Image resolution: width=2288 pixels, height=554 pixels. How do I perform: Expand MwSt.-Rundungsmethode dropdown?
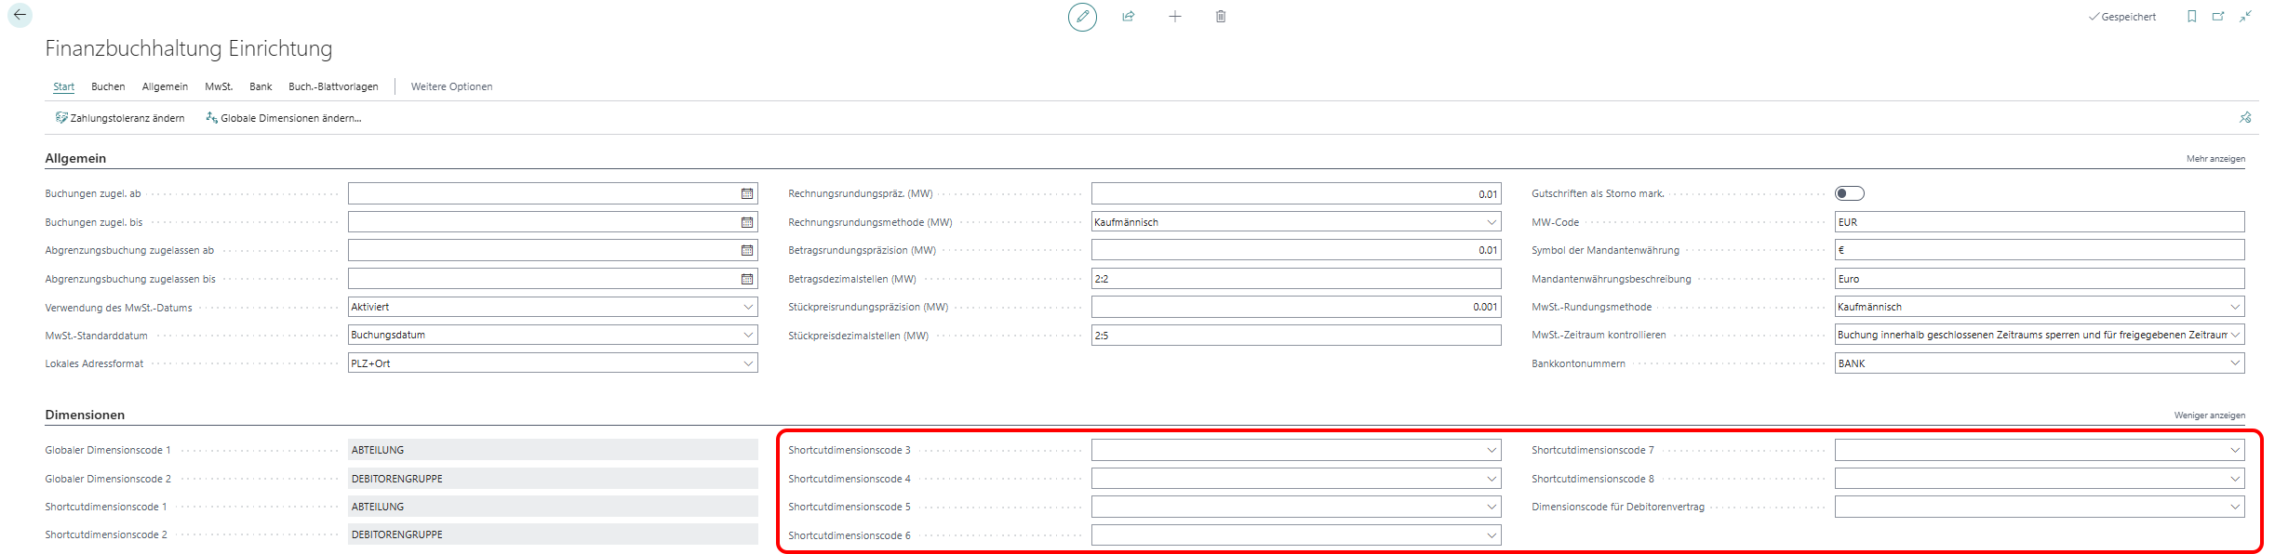point(2235,307)
